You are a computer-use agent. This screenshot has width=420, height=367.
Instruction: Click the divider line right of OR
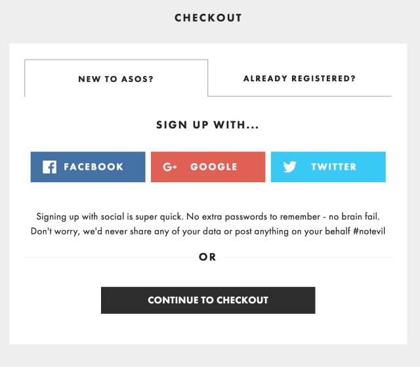(x=308, y=258)
